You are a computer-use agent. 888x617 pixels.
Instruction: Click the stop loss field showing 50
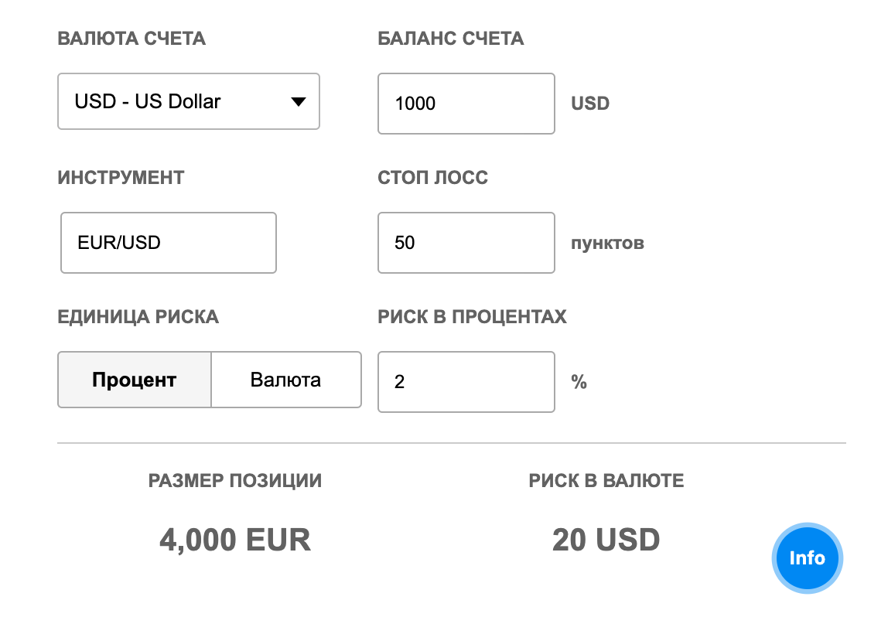tap(466, 243)
